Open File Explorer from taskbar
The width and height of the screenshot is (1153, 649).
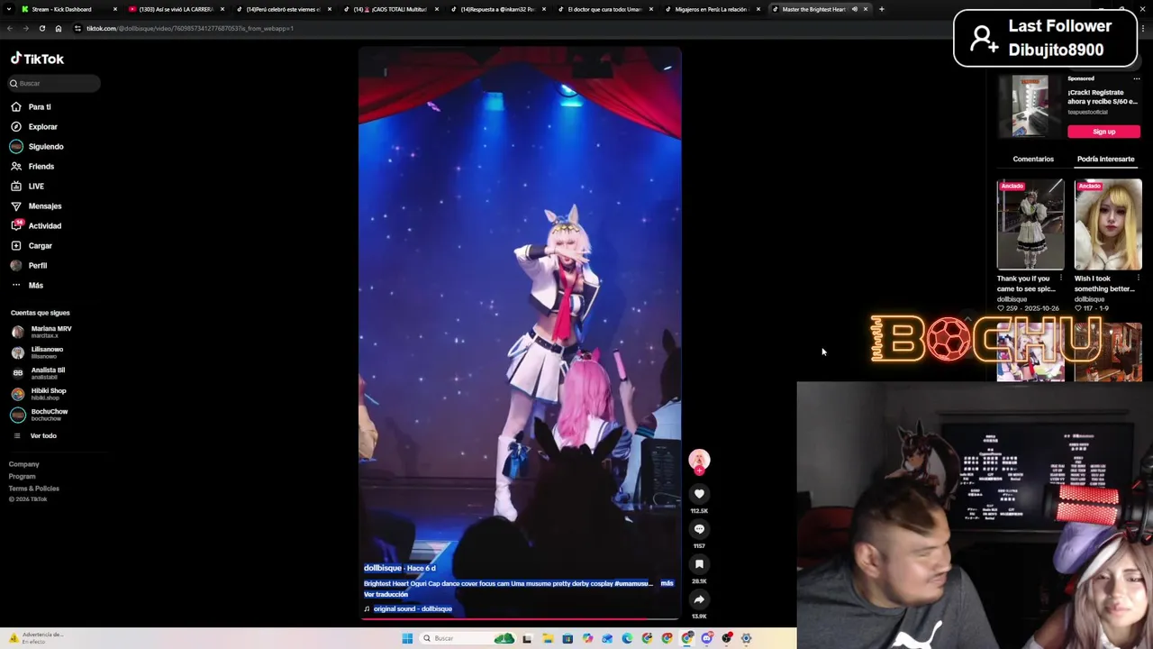pyautogui.click(x=547, y=638)
